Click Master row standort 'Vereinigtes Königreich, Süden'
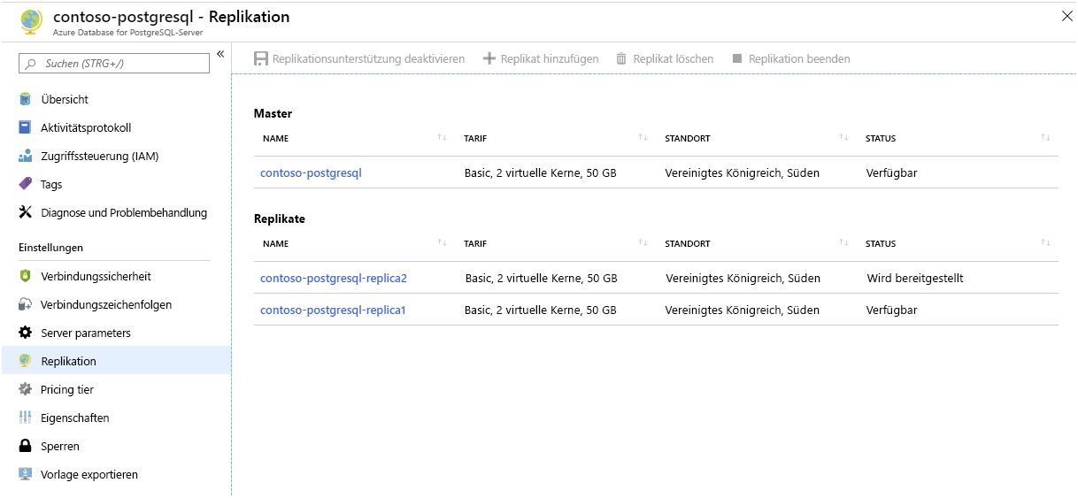Screen dimensions: 1078x498 point(743,172)
